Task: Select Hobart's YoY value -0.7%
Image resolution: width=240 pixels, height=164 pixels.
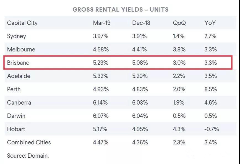Action: 212,129
